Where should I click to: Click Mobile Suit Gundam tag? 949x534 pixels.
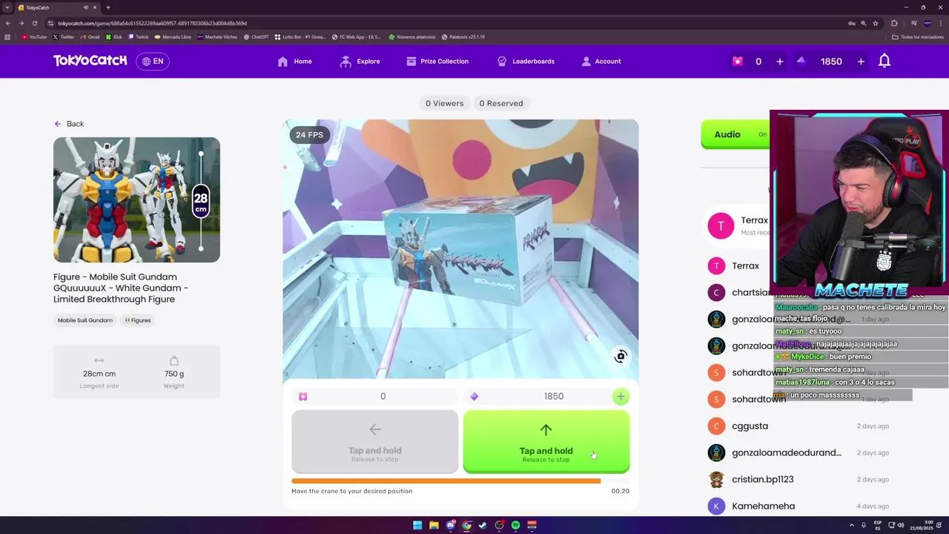[x=85, y=320]
